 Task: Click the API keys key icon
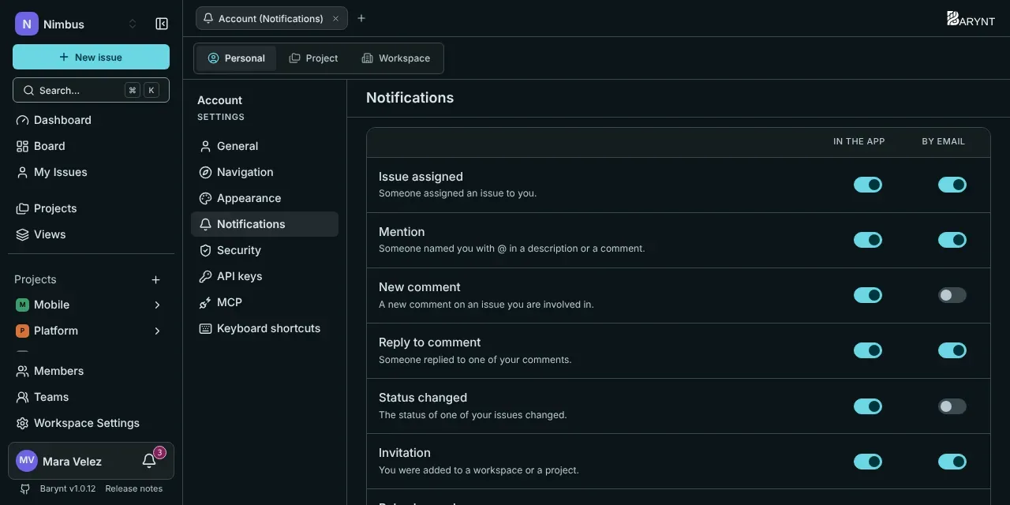tap(205, 276)
